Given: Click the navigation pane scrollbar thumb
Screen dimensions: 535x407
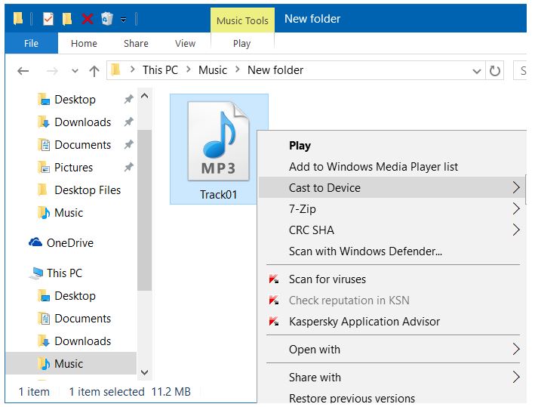Looking at the screenshot, I should tap(145, 210).
